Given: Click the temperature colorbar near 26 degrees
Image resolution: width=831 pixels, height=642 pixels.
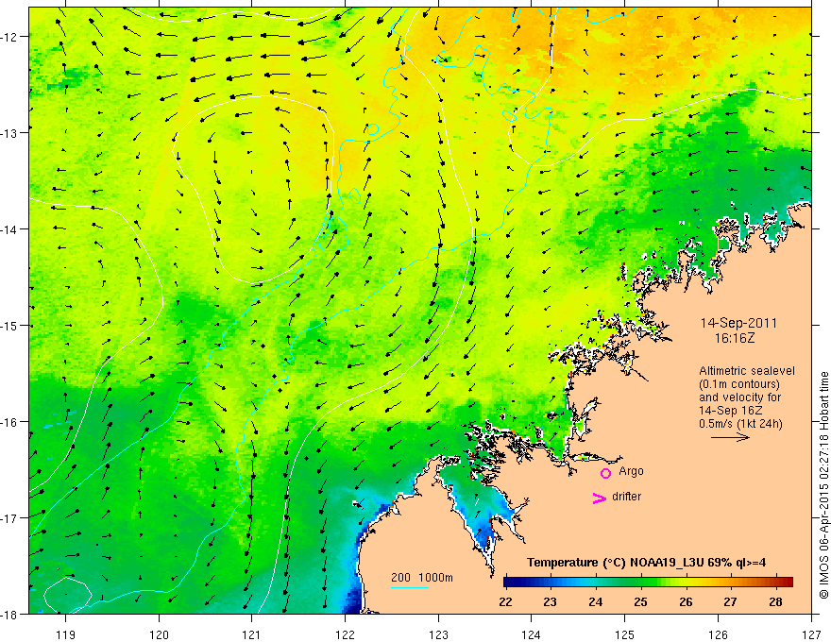Looking at the screenshot, I should (686, 582).
